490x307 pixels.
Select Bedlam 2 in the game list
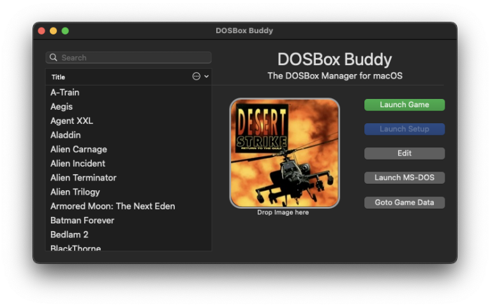129,235
